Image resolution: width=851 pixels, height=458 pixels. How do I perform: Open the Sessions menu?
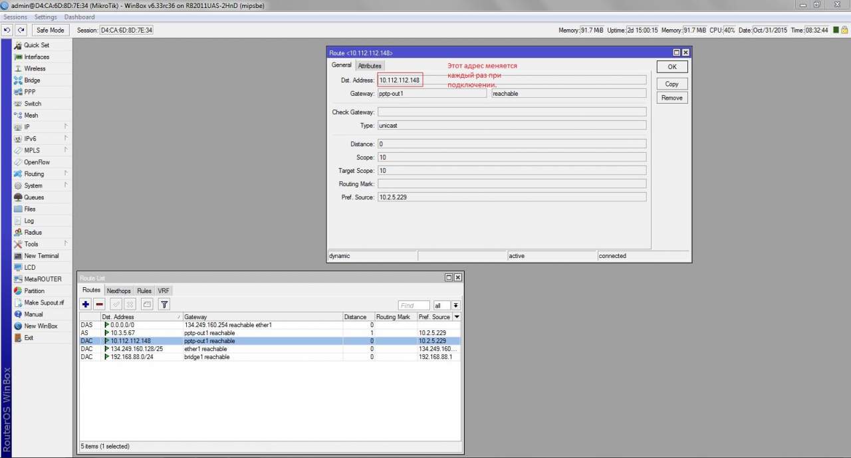click(15, 17)
